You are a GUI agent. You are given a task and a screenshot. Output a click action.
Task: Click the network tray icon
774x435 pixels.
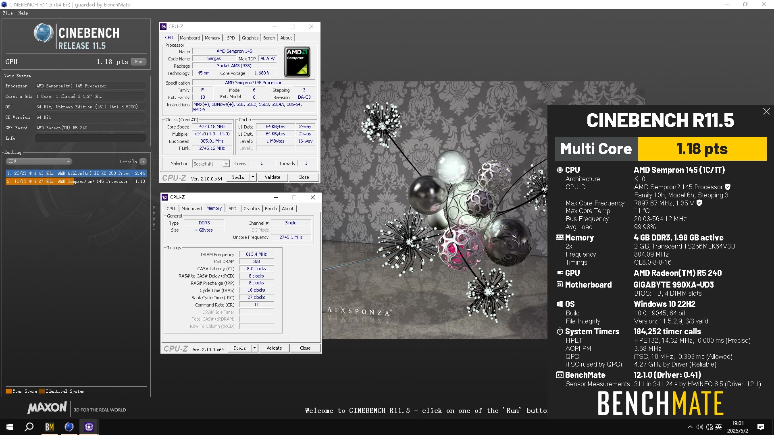point(709,427)
